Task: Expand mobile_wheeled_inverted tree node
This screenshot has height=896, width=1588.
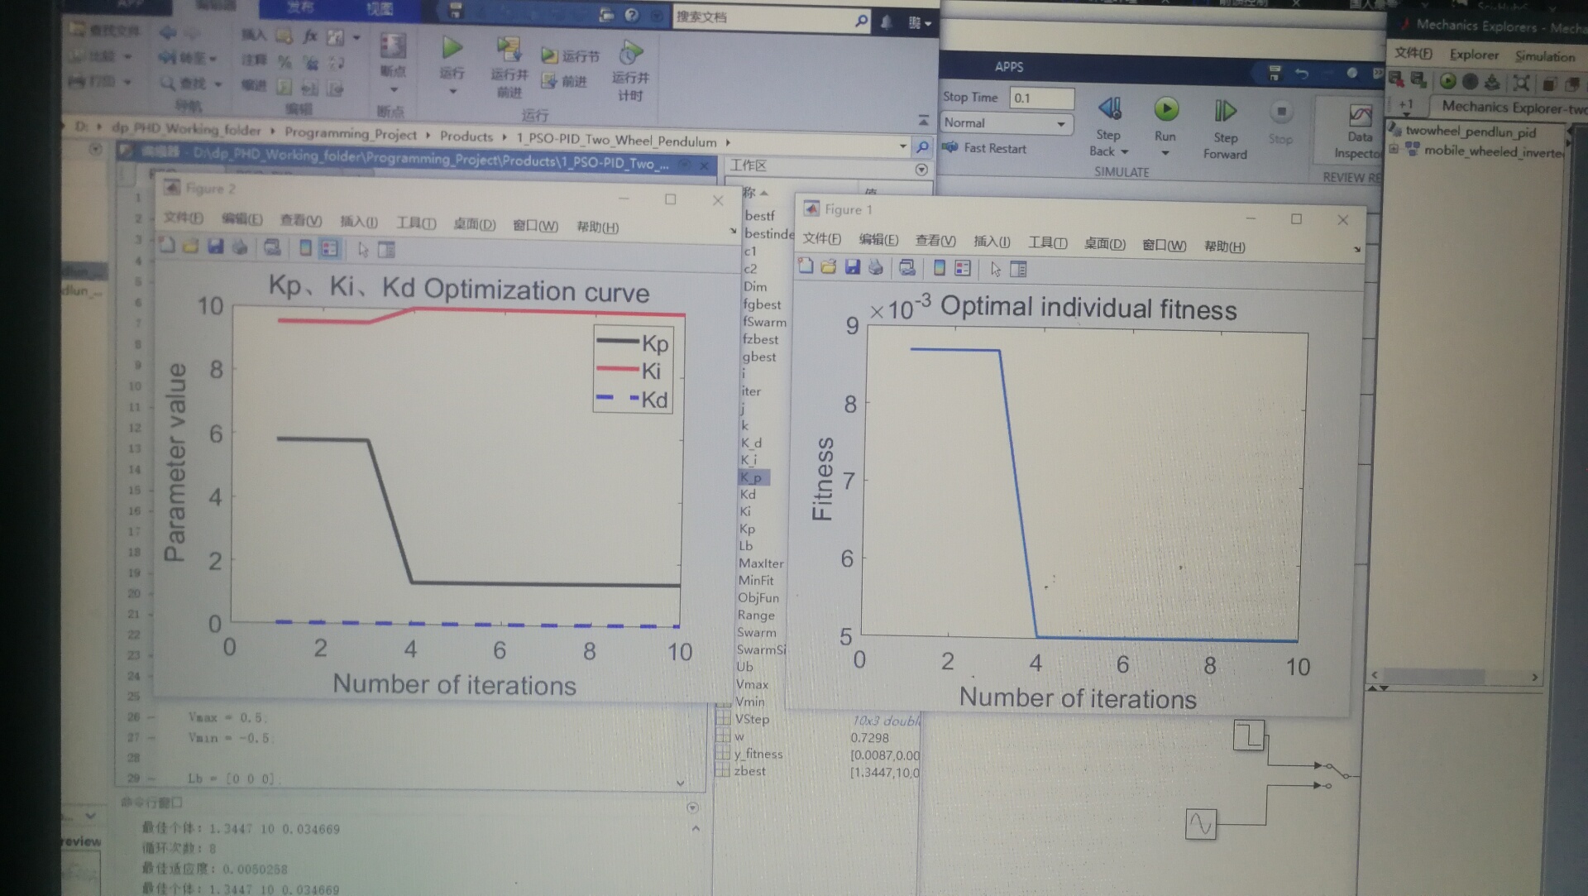Action: click(x=1394, y=150)
